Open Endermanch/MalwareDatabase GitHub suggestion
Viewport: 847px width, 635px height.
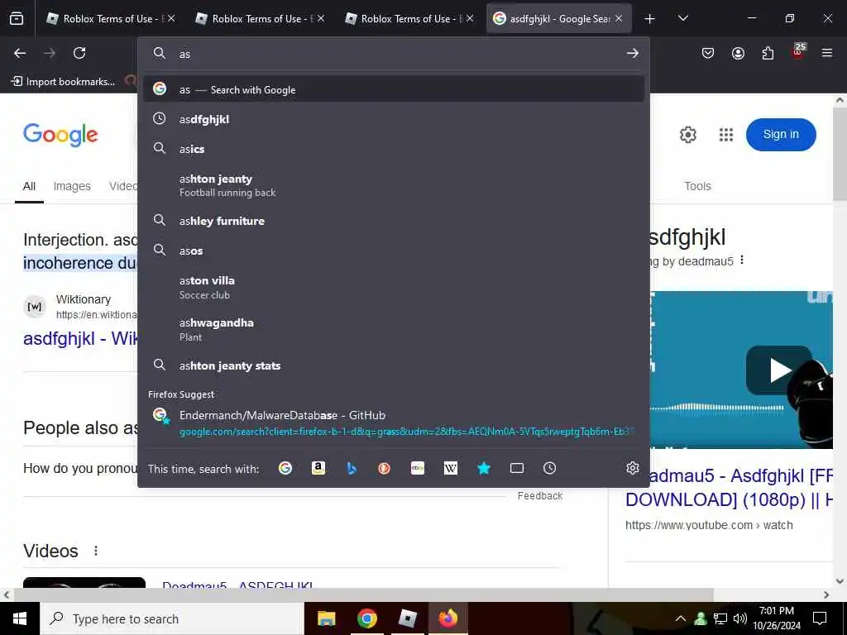394,423
